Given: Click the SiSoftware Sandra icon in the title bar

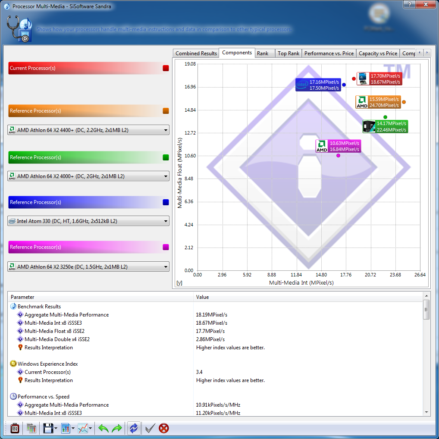Looking at the screenshot, I should click(x=7, y=6).
